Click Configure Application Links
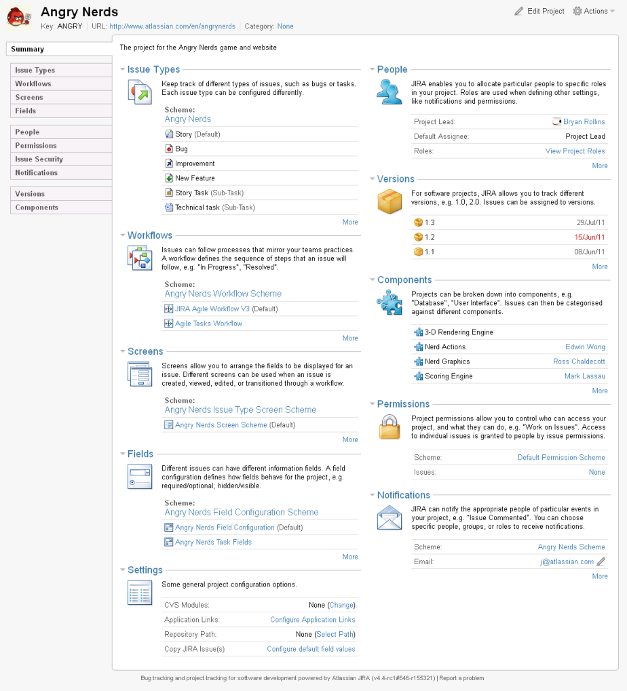627x691 pixels. click(x=313, y=620)
